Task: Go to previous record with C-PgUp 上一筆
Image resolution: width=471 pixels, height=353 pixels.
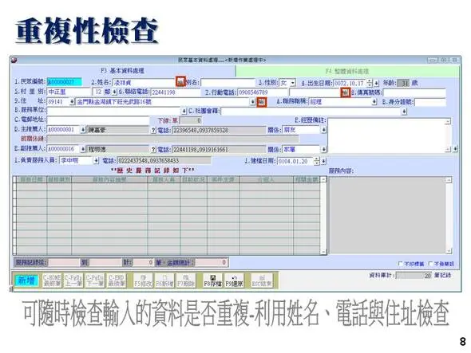Action: coord(73,280)
